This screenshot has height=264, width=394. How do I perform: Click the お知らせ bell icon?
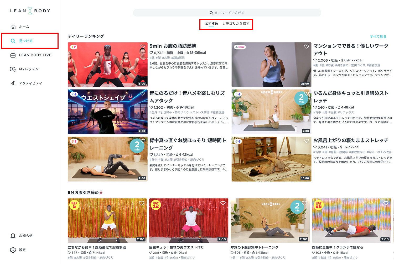13,236
